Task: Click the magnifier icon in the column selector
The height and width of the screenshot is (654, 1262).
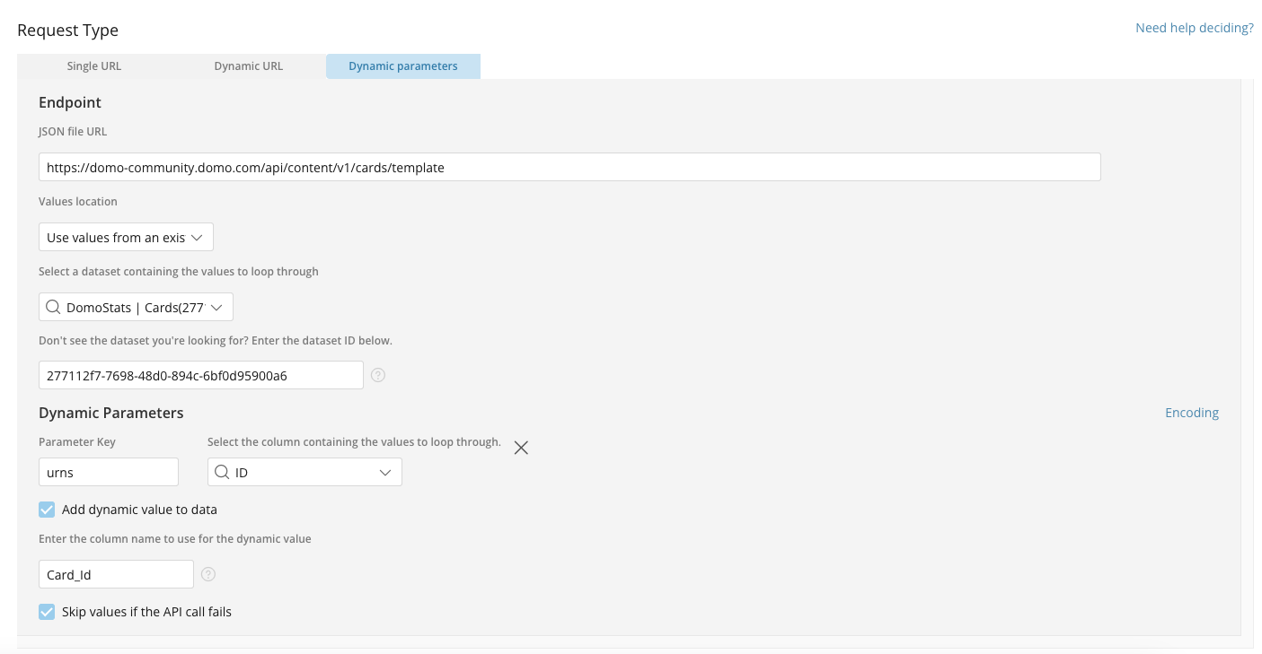Action: (x=221, y=472)
